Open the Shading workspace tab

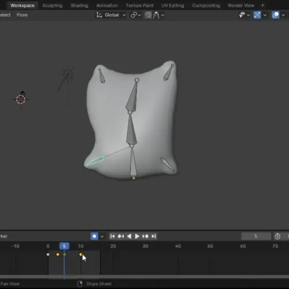point(79,5)
